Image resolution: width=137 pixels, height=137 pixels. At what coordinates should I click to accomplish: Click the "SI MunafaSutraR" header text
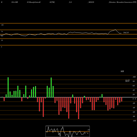click(34, 2)
